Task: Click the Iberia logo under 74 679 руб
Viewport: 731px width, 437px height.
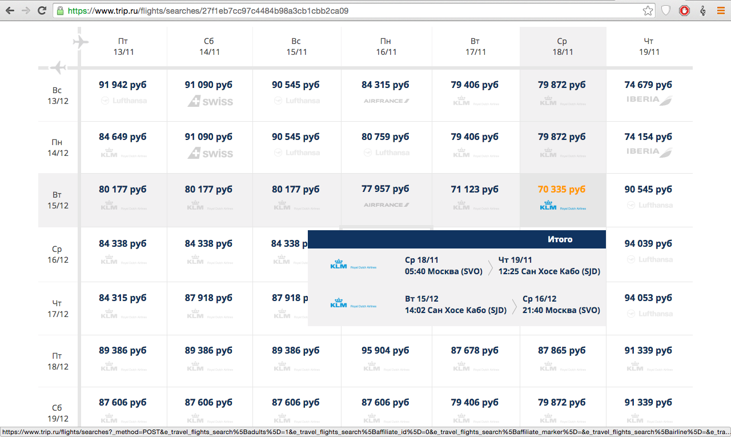Action: coord(650,100)
